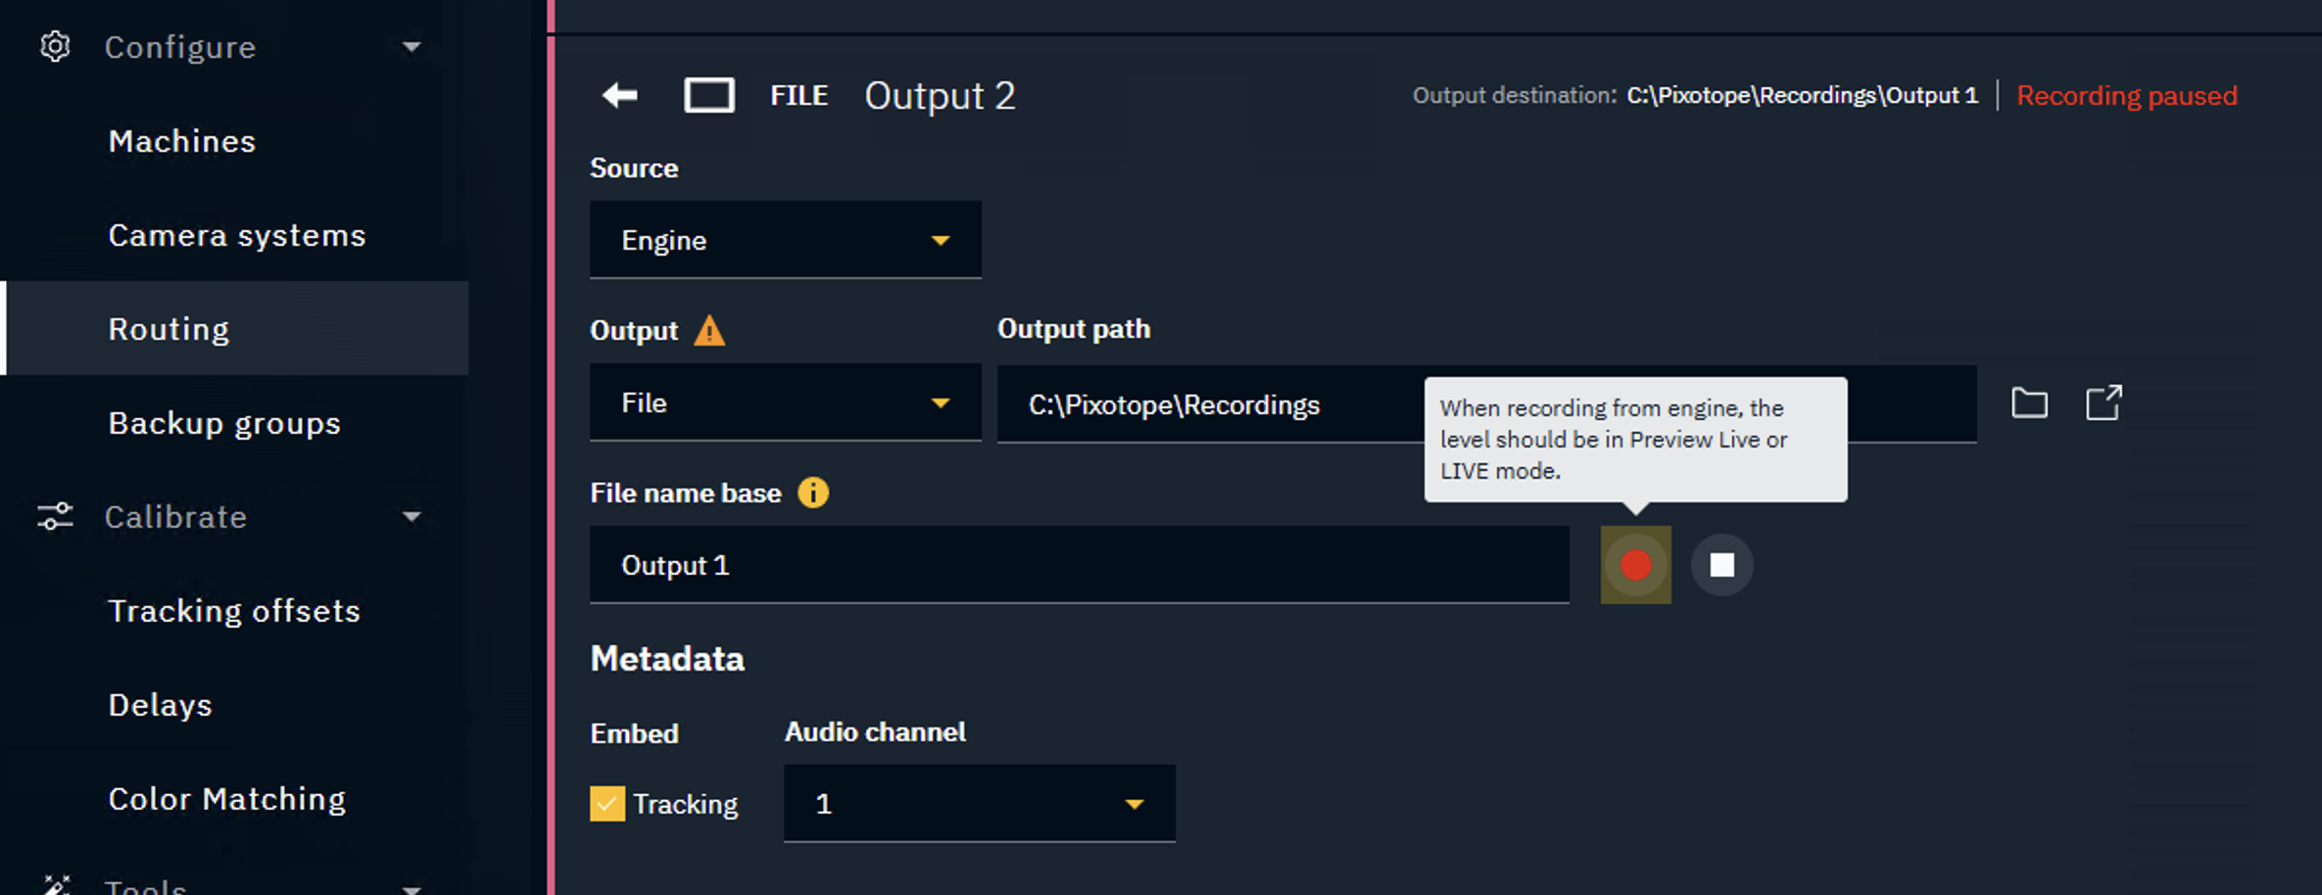Viewport: 2322px width, 895px height.
Task: Collapse the Configure section
Action: 411,47
